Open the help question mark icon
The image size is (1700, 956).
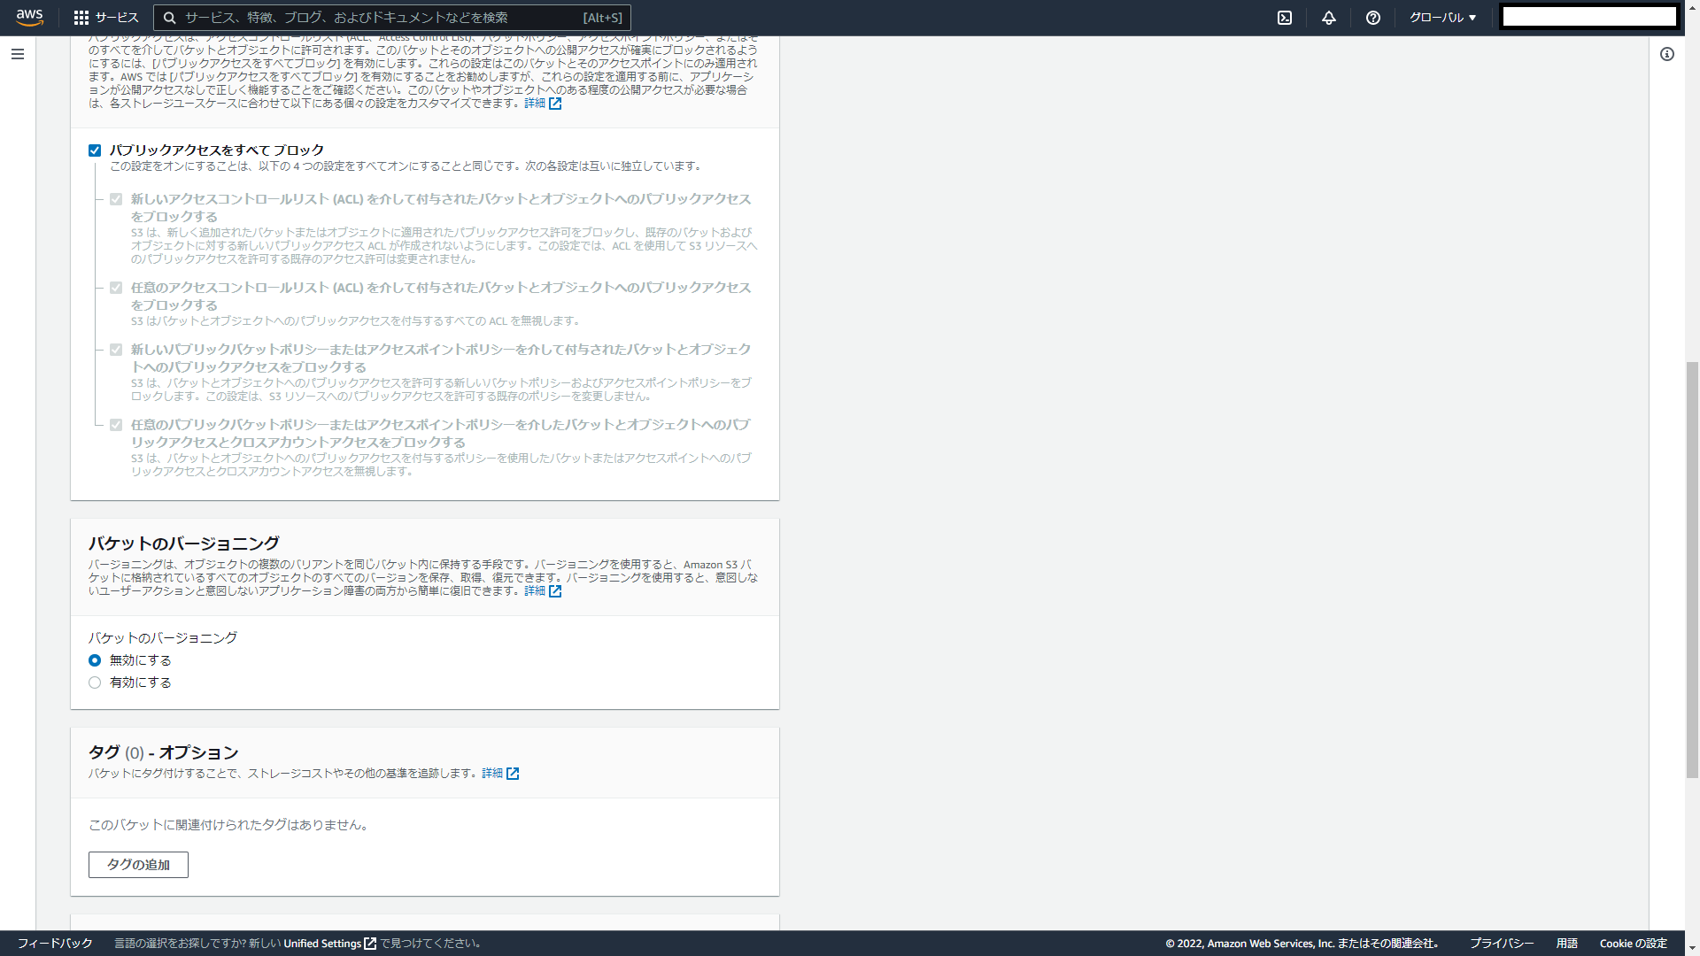tap(1373, 18)
